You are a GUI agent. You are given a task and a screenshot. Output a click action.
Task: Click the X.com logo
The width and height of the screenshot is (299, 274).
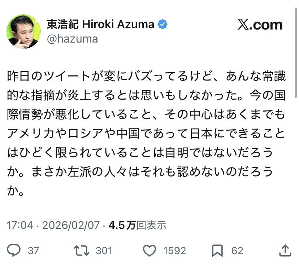click(260, 25)
